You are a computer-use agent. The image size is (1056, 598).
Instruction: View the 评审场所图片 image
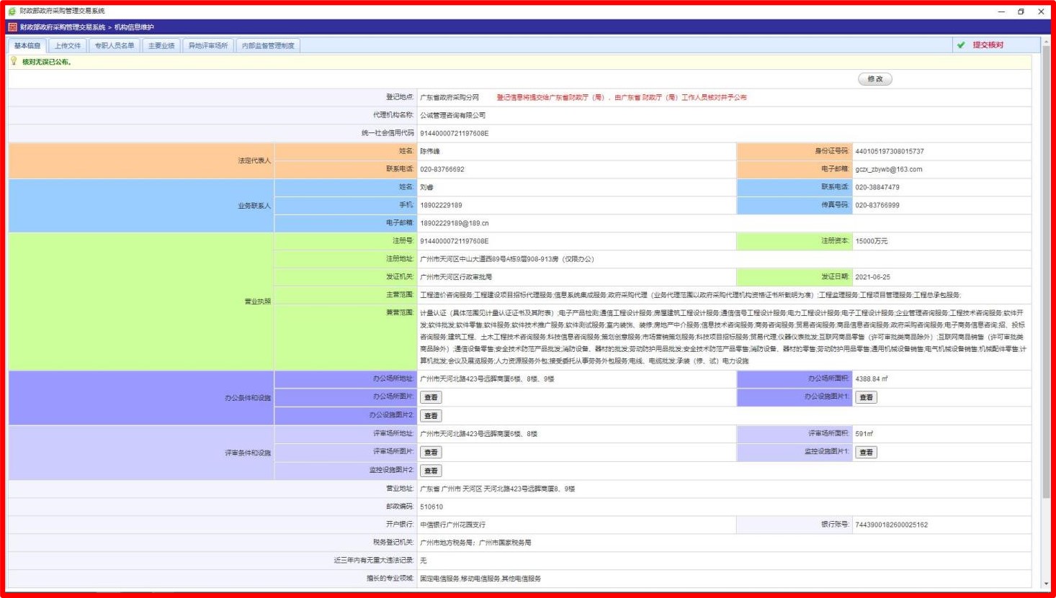pos(431,453)
